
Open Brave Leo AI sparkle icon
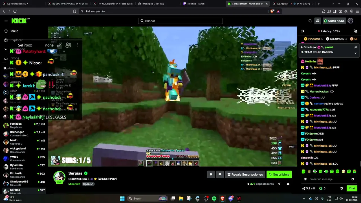(346, 11)
